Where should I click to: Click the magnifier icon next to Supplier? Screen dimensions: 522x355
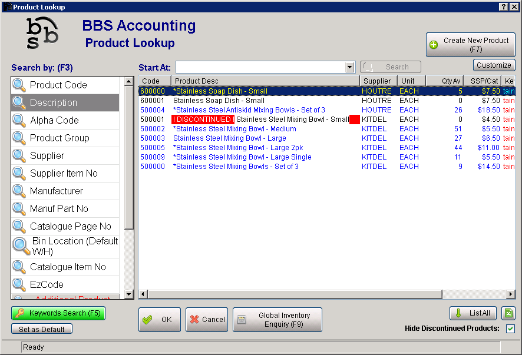tap(19, 155)
